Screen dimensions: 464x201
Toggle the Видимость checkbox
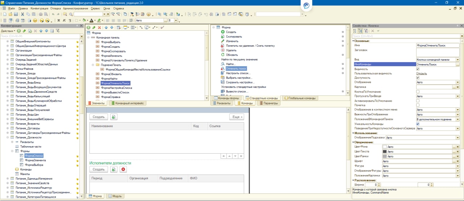coord(418,69)
